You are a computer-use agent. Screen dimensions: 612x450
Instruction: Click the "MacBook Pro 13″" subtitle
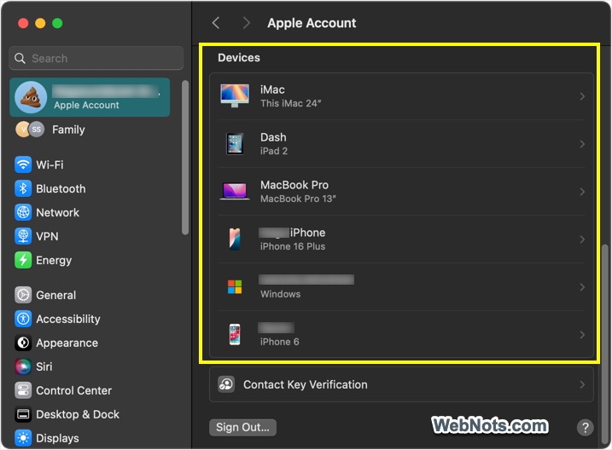pyautogui.click(x=298, y=199)
